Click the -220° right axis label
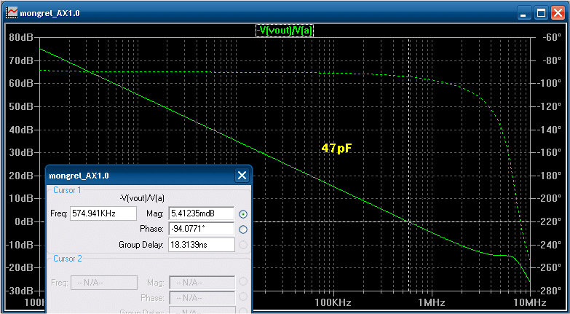The height and width of the screenshot is (314, 570). coord(550,221)
